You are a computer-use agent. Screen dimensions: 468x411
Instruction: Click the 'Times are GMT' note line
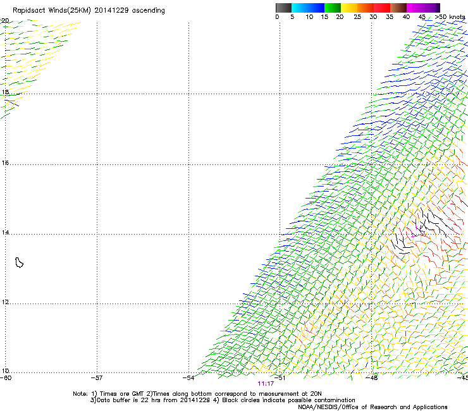click(x=197, y=394)
